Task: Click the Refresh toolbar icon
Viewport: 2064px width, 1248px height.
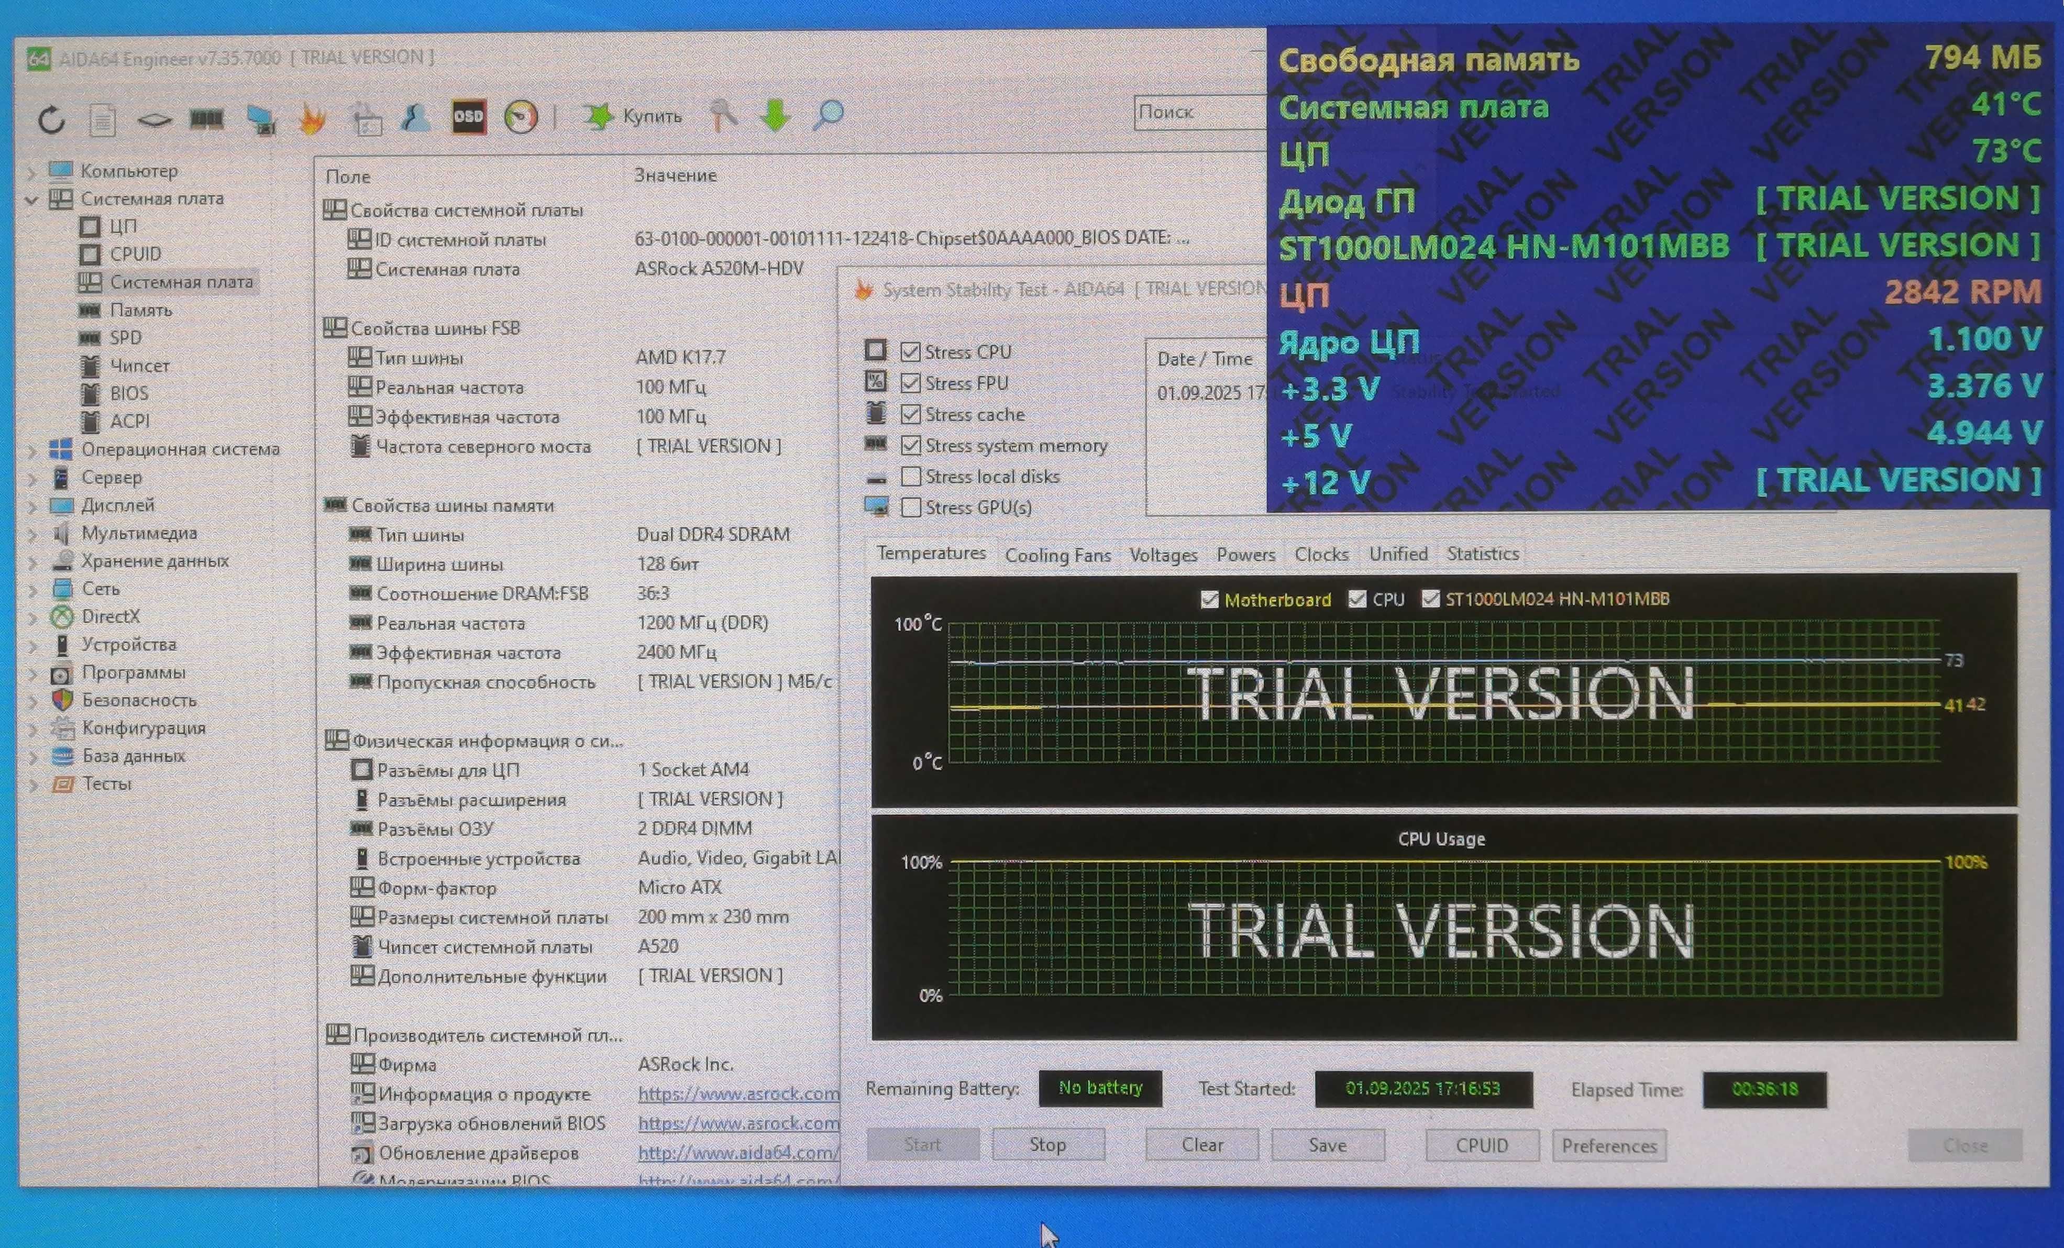Action: pyautogui.click(x=51, y=120)
